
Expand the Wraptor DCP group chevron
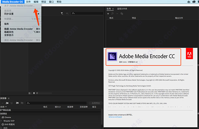[x=1, y=121]
